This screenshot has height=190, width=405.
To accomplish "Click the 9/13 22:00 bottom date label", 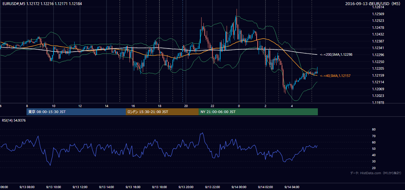I will [212, 187].
